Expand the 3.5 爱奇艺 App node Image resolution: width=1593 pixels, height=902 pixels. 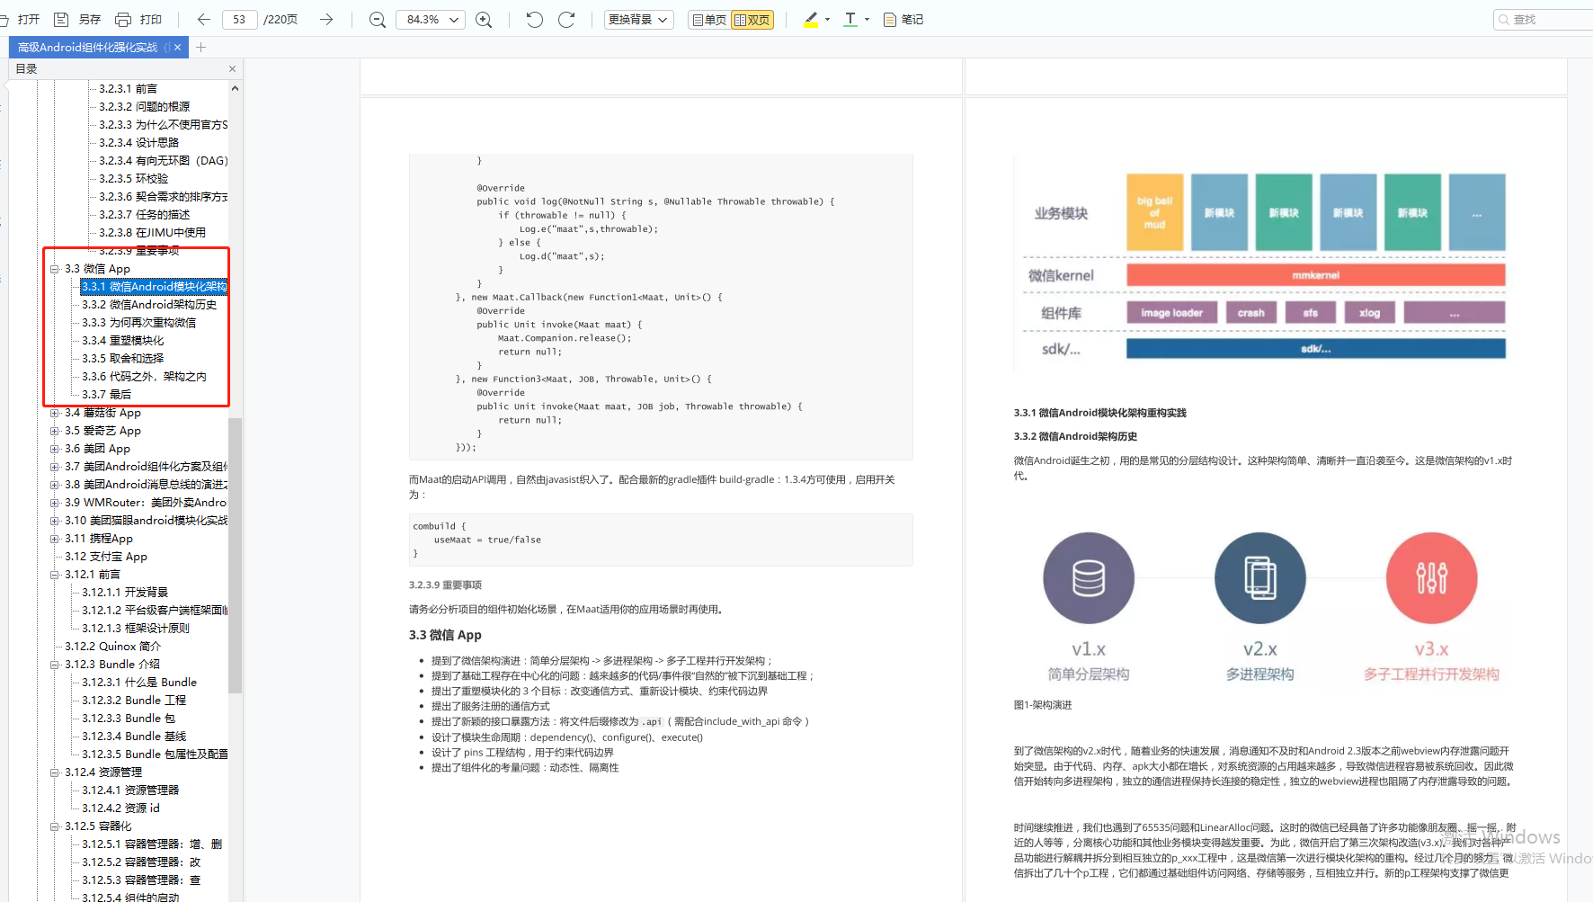pos(55,431)
